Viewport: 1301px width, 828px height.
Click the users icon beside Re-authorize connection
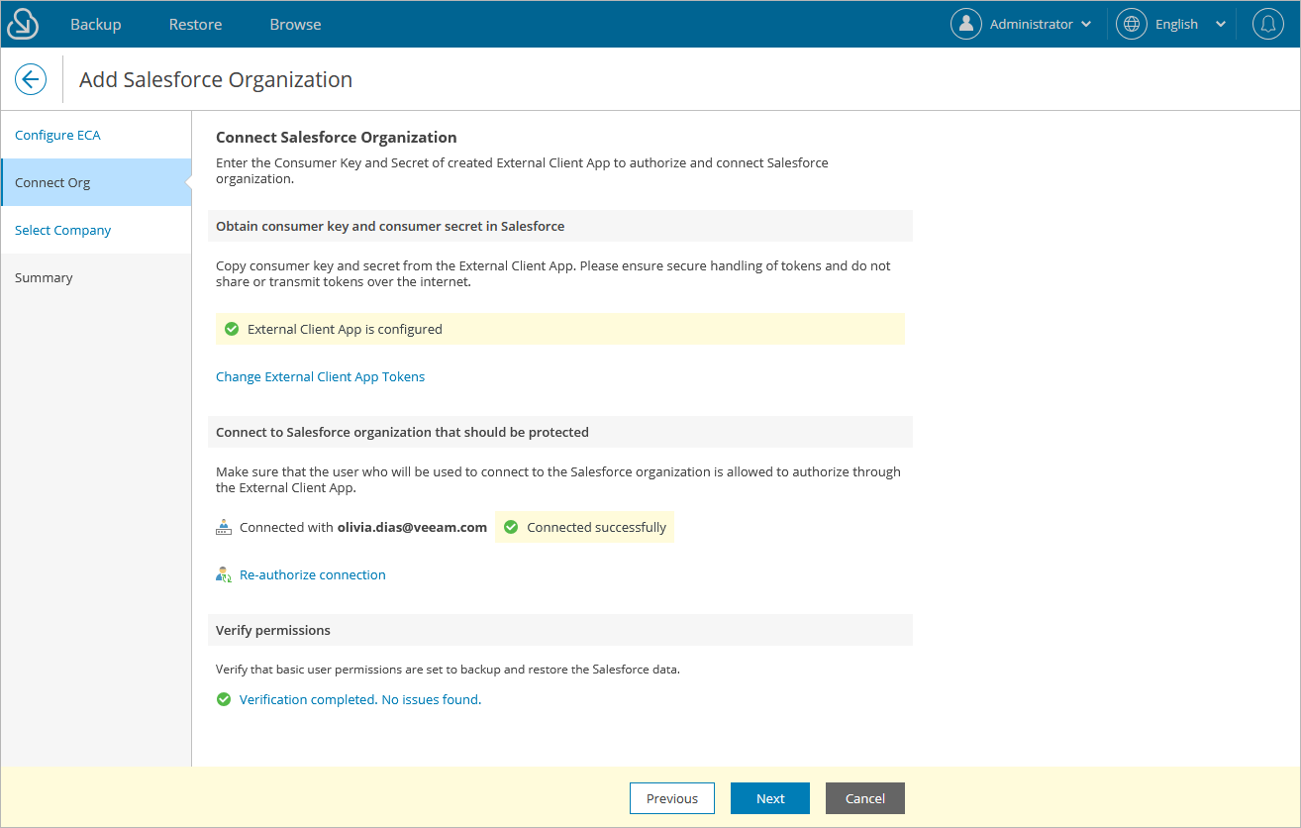(223, 573)
